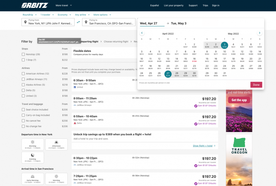Select Afternoon departure time filter
This screenshot has width=276, height=186.
(56, 144)
